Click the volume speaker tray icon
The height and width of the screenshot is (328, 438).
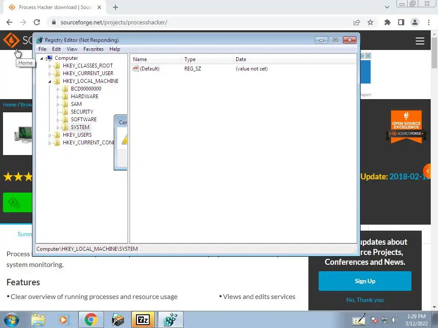coord(394,320)
